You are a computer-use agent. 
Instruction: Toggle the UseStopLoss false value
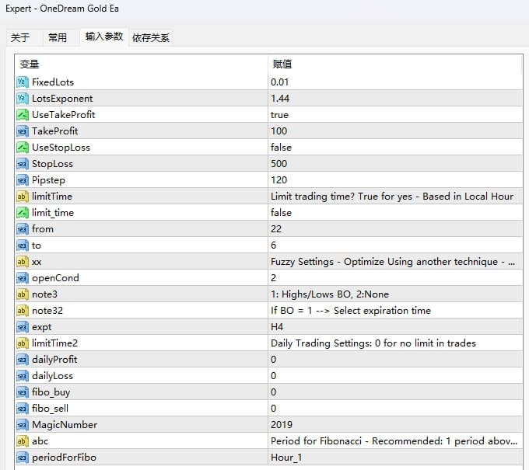click(282, 148)
